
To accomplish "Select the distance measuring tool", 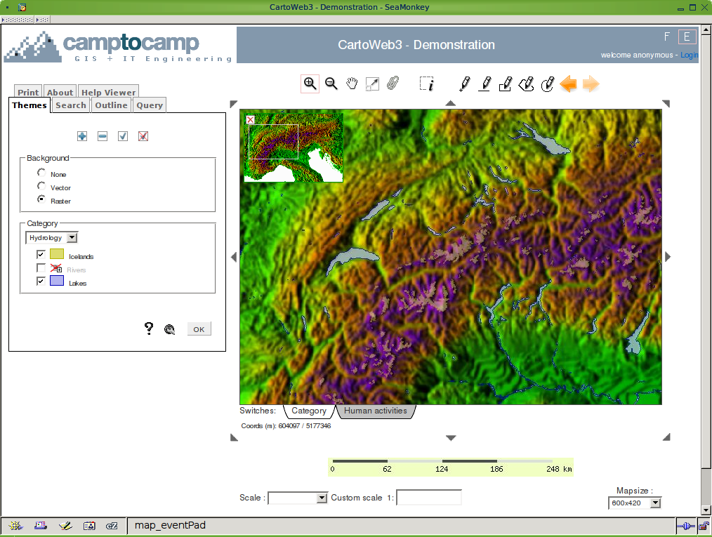I will tap(372, 84).
